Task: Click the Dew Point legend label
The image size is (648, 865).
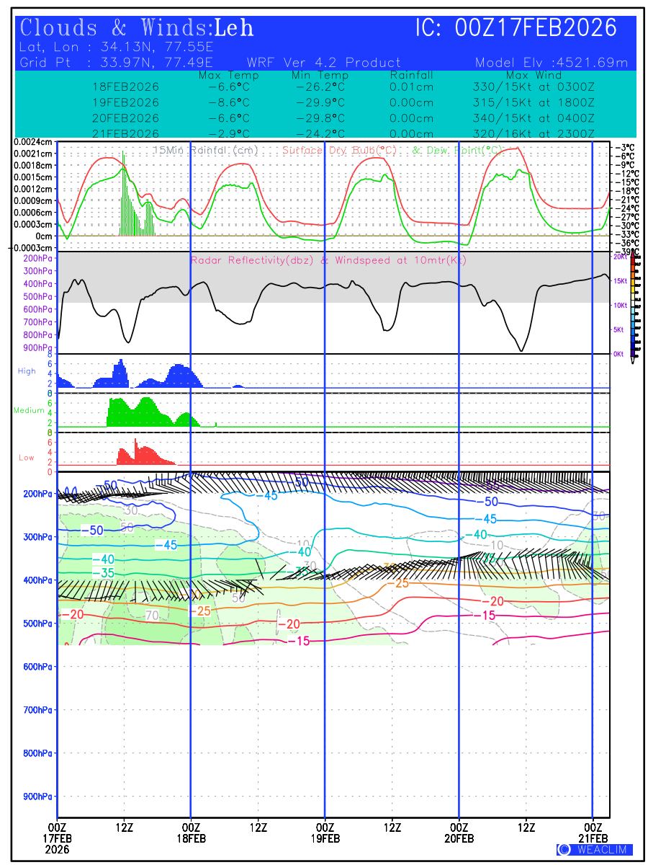Action: pyautogui.click(x=456, y=150)
